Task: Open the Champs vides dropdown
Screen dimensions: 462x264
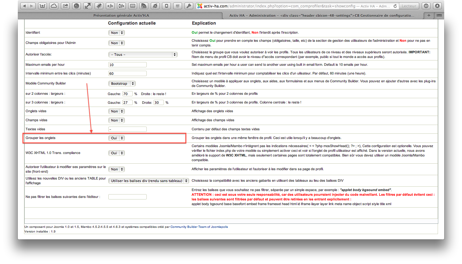Action: pos(116,120)
